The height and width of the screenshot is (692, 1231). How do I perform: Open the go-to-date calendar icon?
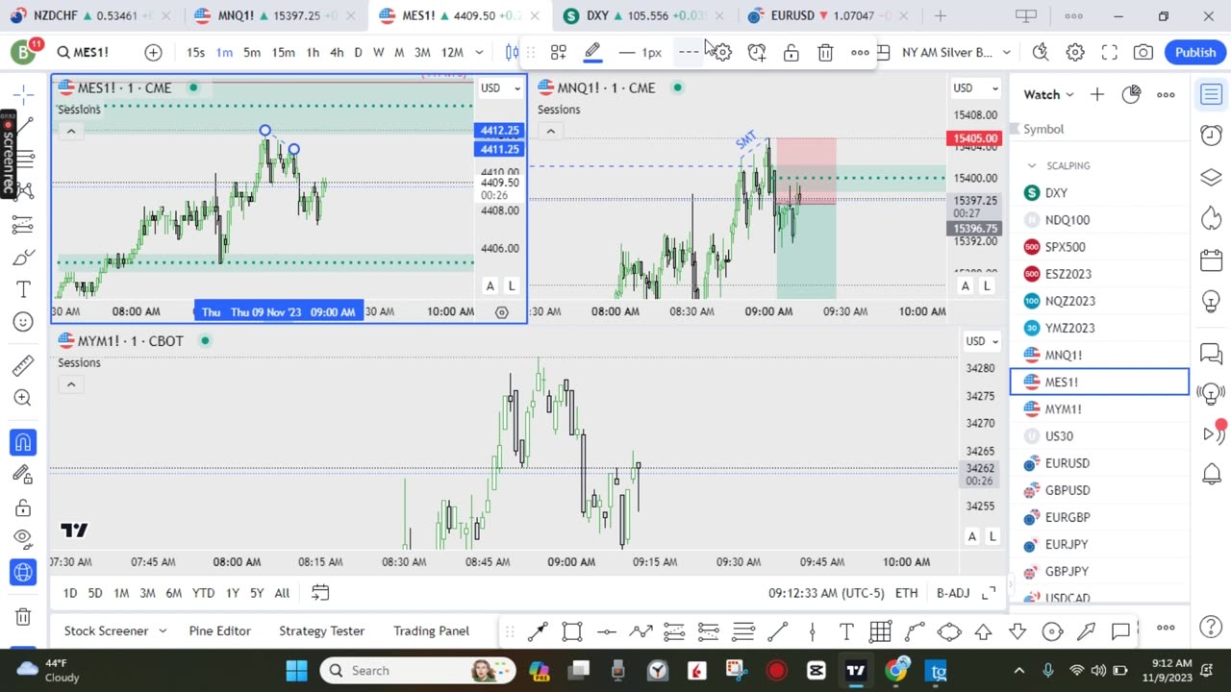(320, 593)
